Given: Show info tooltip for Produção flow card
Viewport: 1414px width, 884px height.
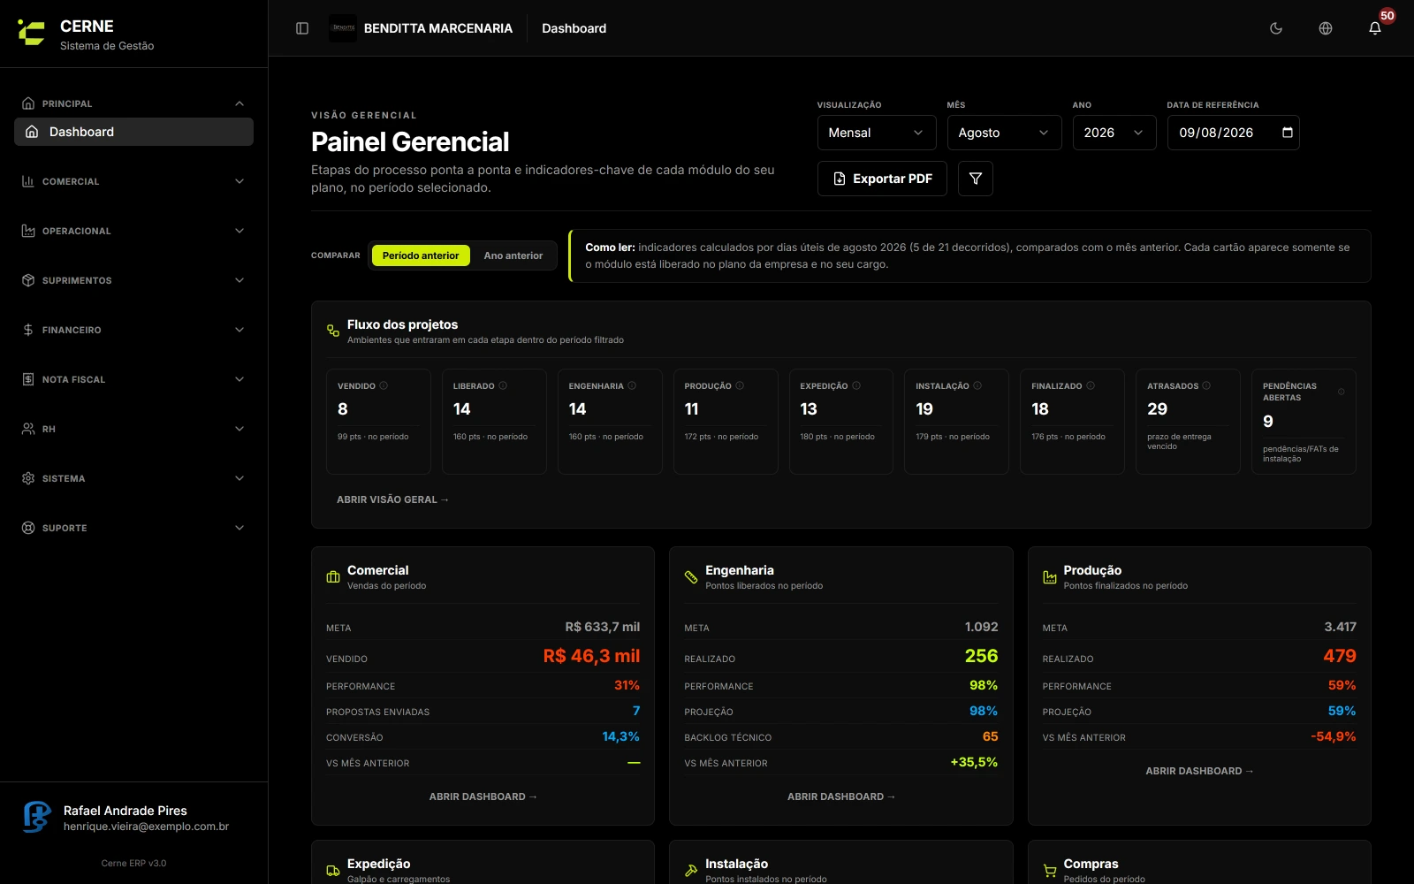Looking at the screenshot, I should click(740, 385).
